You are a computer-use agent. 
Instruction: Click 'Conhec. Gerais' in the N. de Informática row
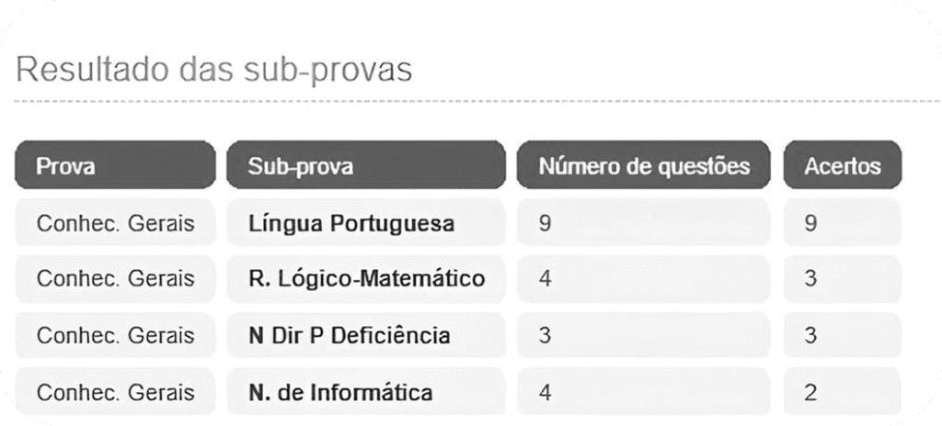(x=115, y=392)
